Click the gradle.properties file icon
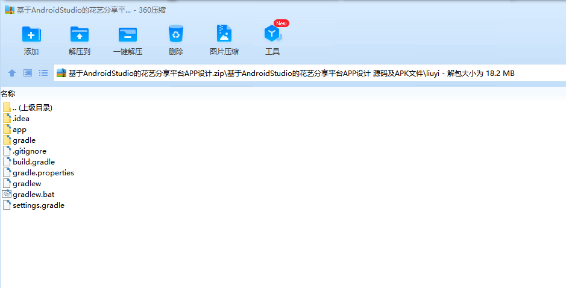This screenshot has height=288, width=566. click(7, 172)
